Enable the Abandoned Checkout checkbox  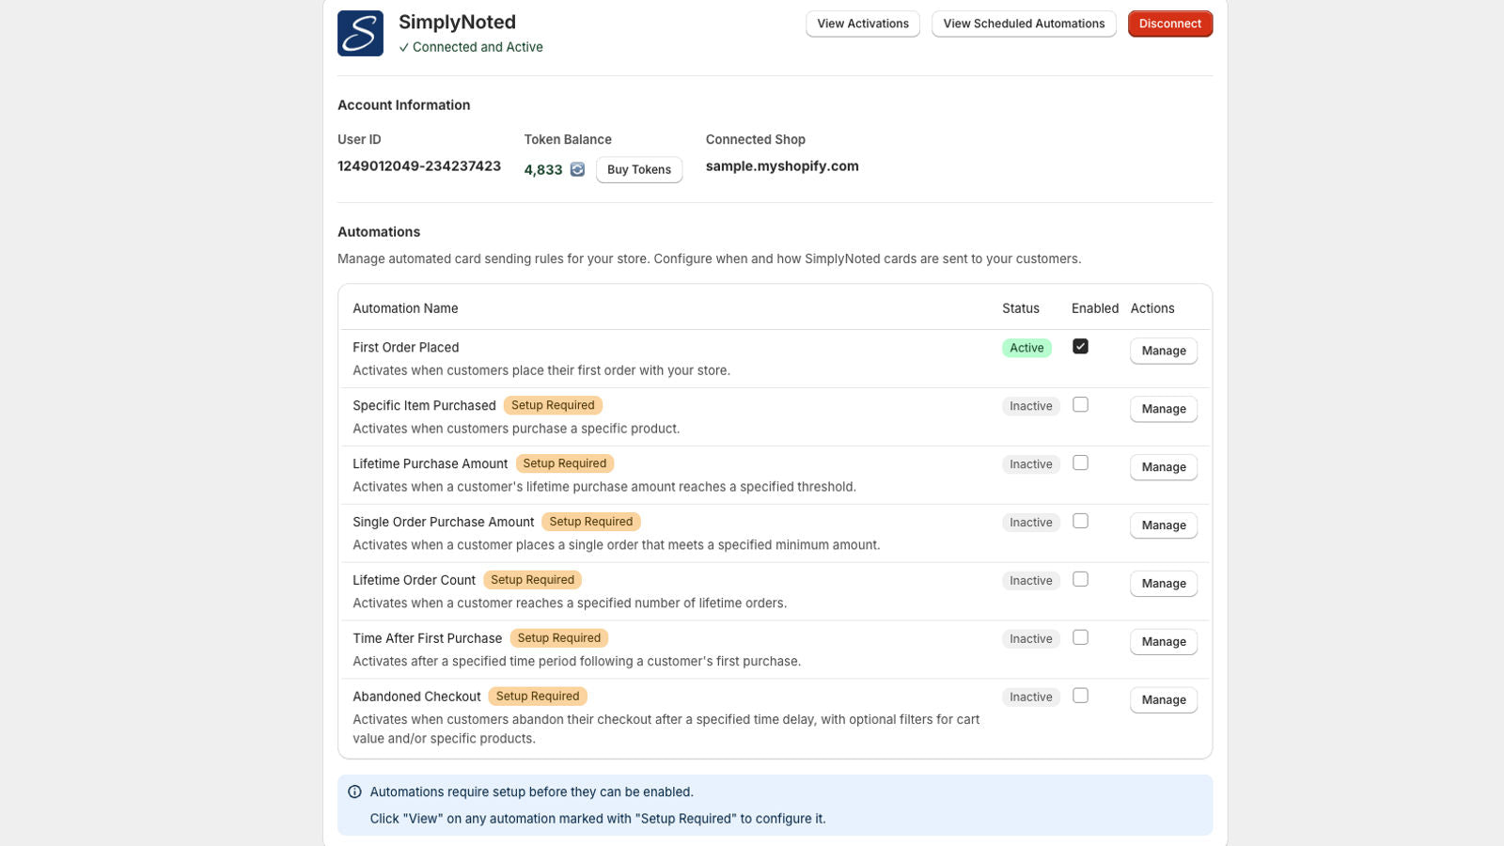coord(1080,696)
